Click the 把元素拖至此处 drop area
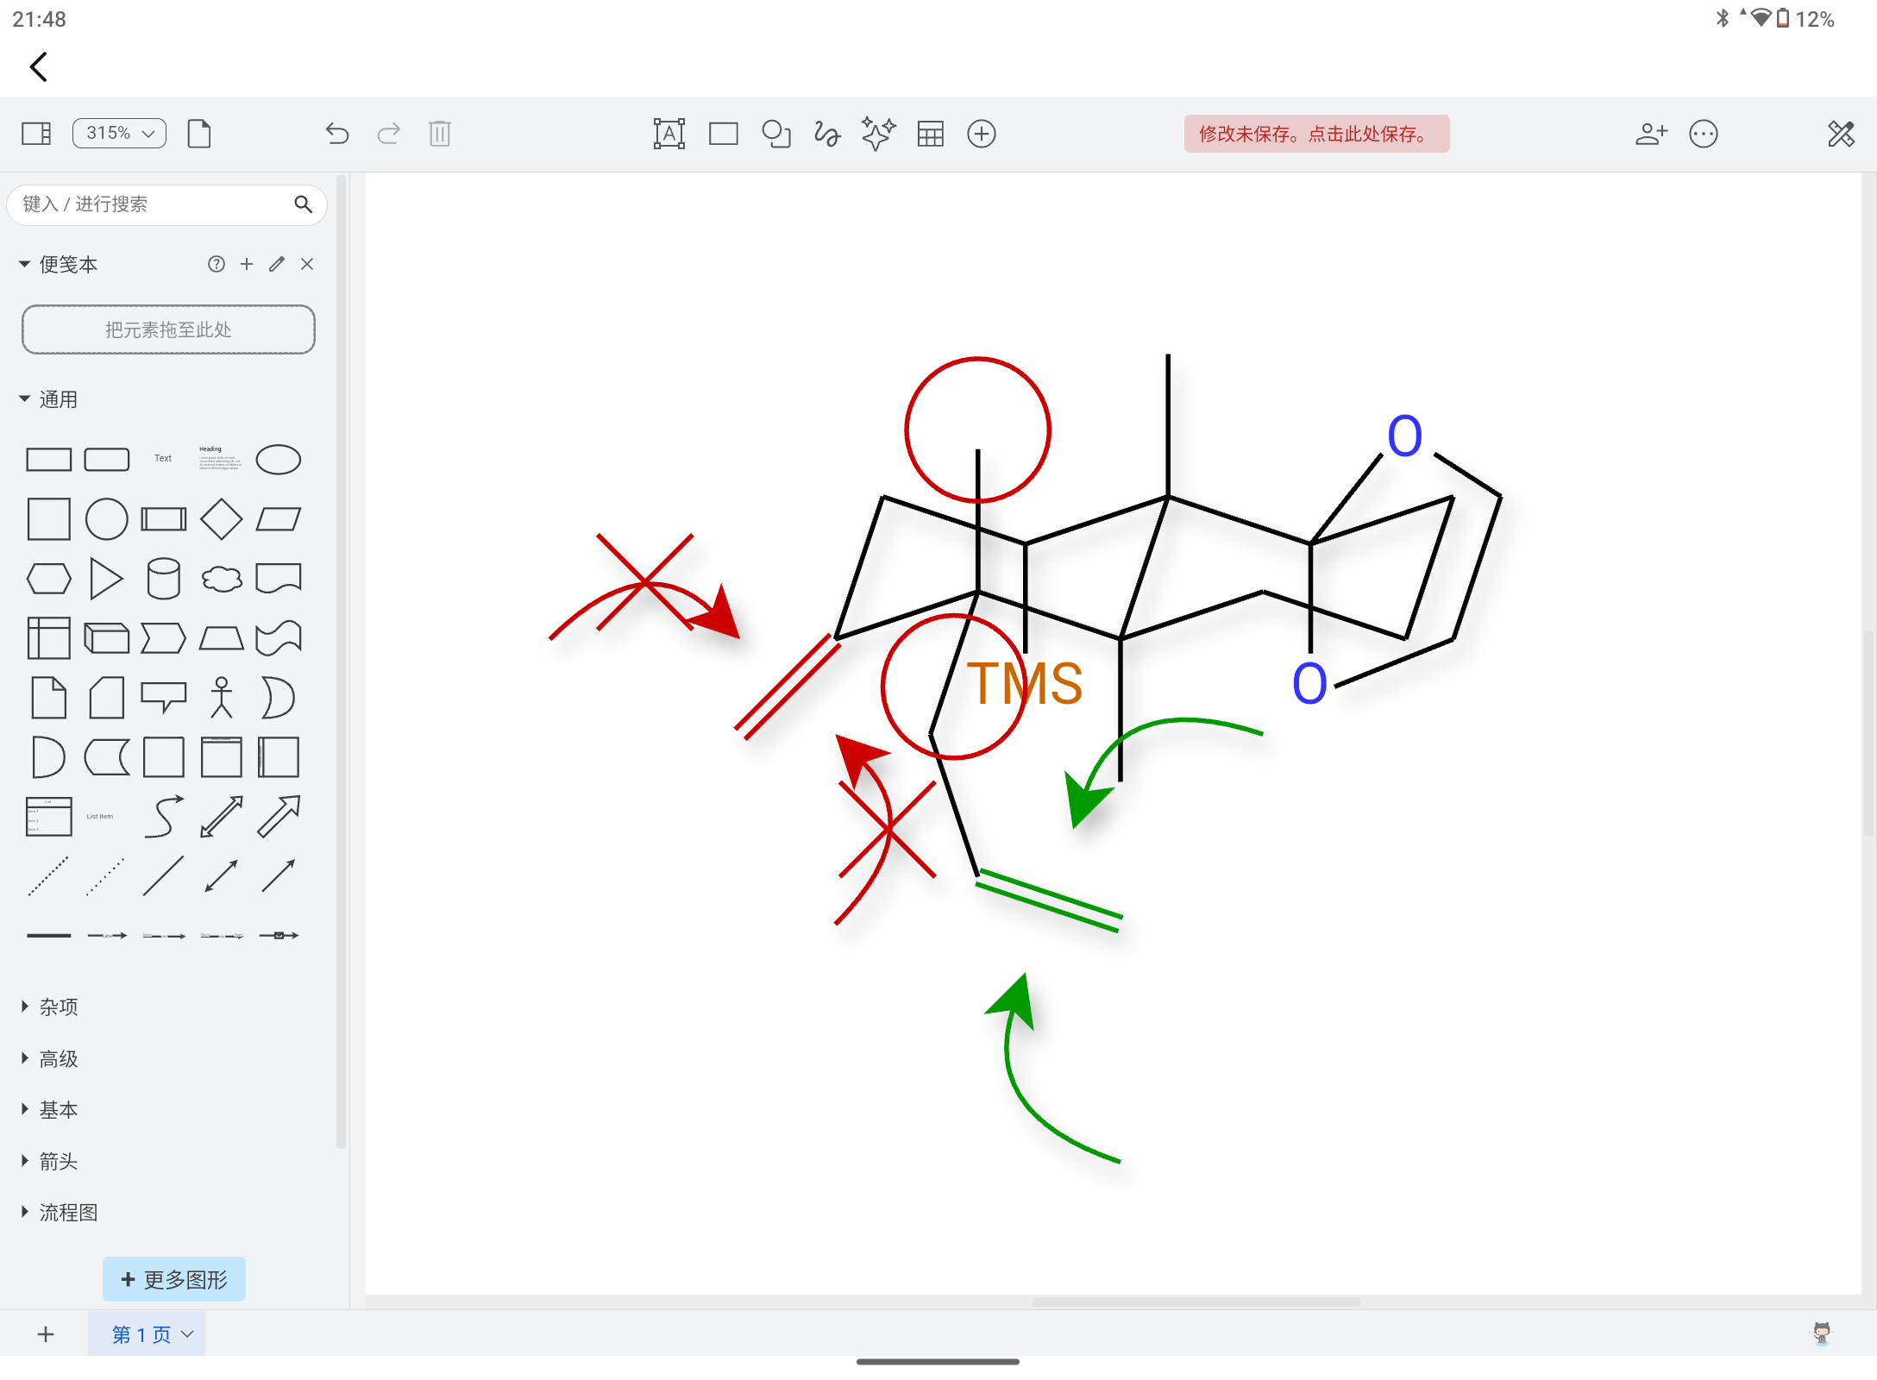This screenshot has width=1877, height=1380. pos(168,329)
